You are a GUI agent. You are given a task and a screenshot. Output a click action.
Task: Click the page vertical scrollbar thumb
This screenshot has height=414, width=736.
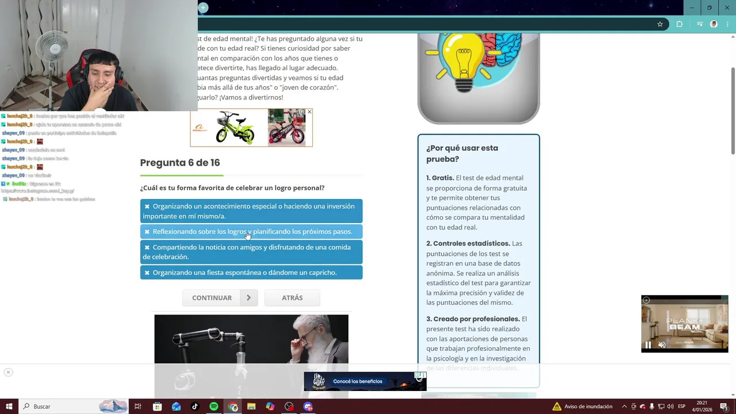[733, 110]
